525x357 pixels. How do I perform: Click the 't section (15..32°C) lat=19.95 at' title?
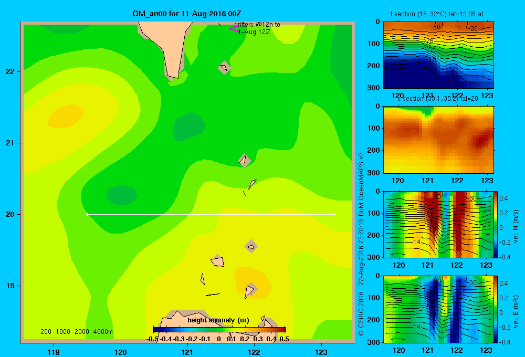(x=437, y=14)
